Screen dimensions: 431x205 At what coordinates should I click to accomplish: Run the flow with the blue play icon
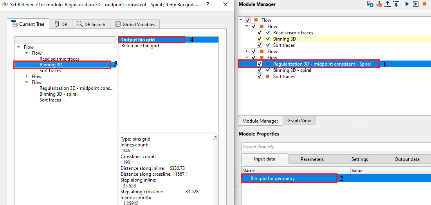click(407, 4)
